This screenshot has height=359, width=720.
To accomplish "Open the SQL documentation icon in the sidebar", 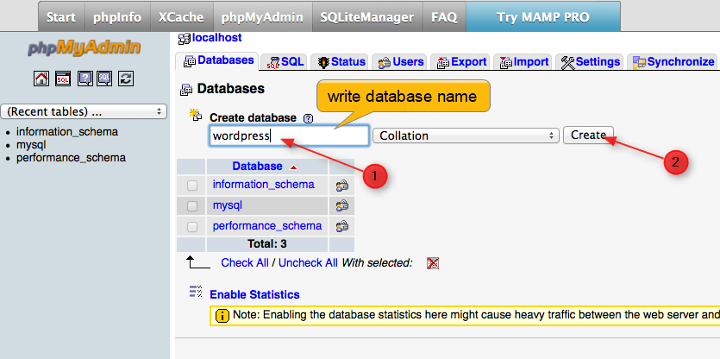I will point(104,79).
